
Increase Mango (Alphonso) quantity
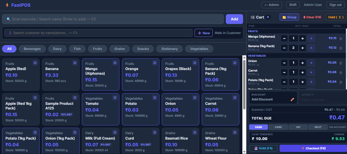[x=303, y=38]
